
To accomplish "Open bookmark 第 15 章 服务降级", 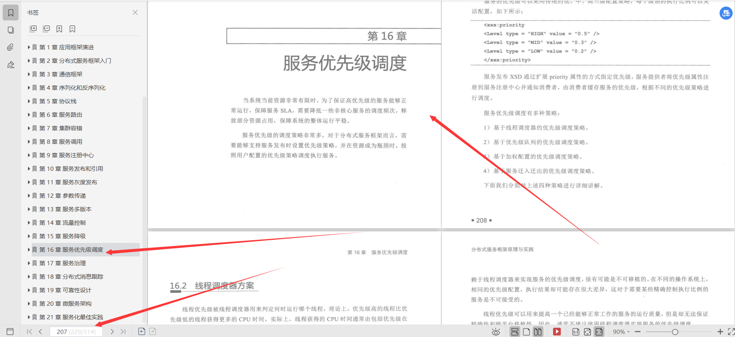I will pos(63,236).
